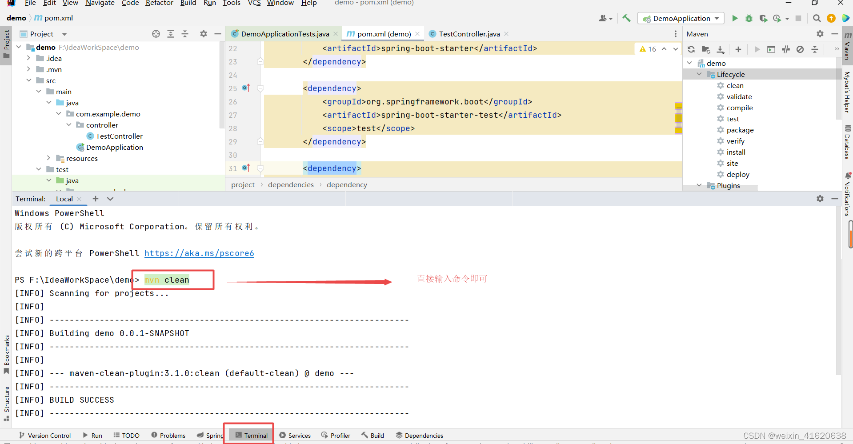Click the Select Opened File target icon

[x=156, y=34]
